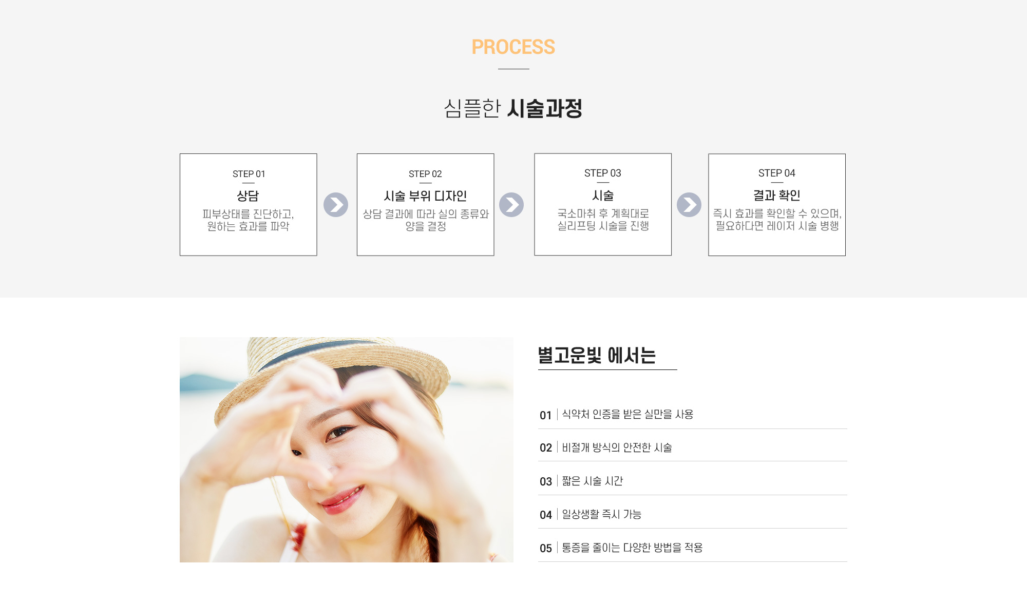
Task: Click the 시술 부위 디자인 title text
Action: (426, 196)
